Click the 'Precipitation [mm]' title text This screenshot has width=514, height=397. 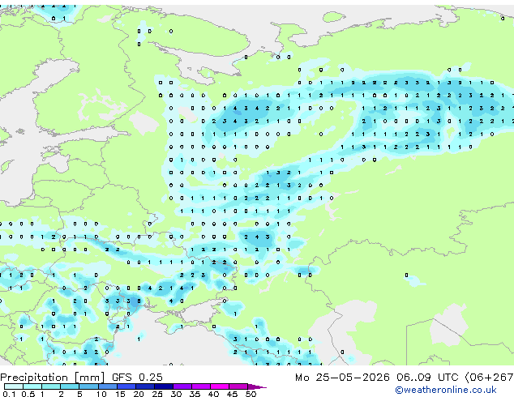(x=53, y=378)
